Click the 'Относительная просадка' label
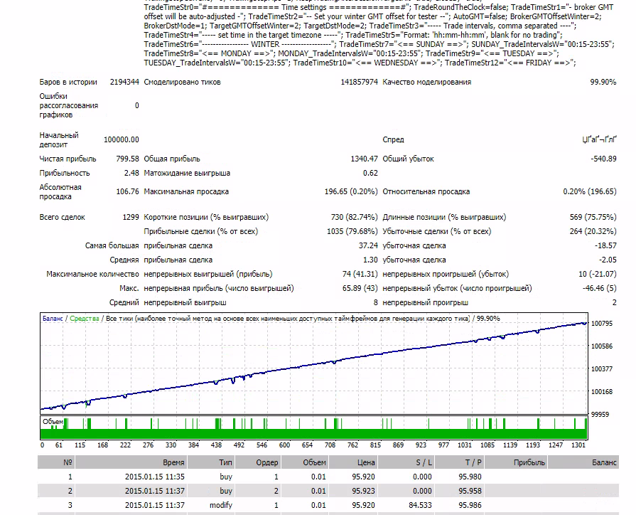Image resolution: width=636 pixels, height=515 pixels. (426, 192)
